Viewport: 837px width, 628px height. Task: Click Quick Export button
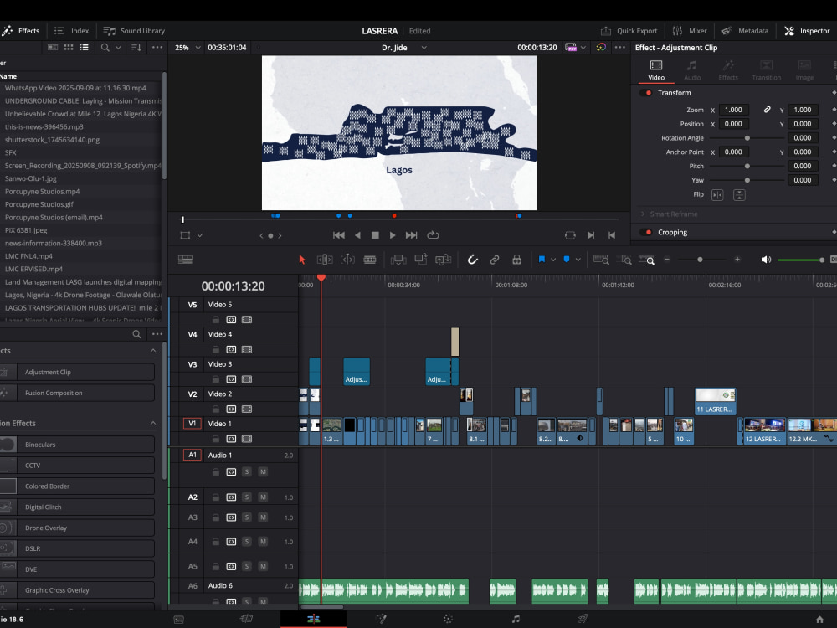(629, 31)
